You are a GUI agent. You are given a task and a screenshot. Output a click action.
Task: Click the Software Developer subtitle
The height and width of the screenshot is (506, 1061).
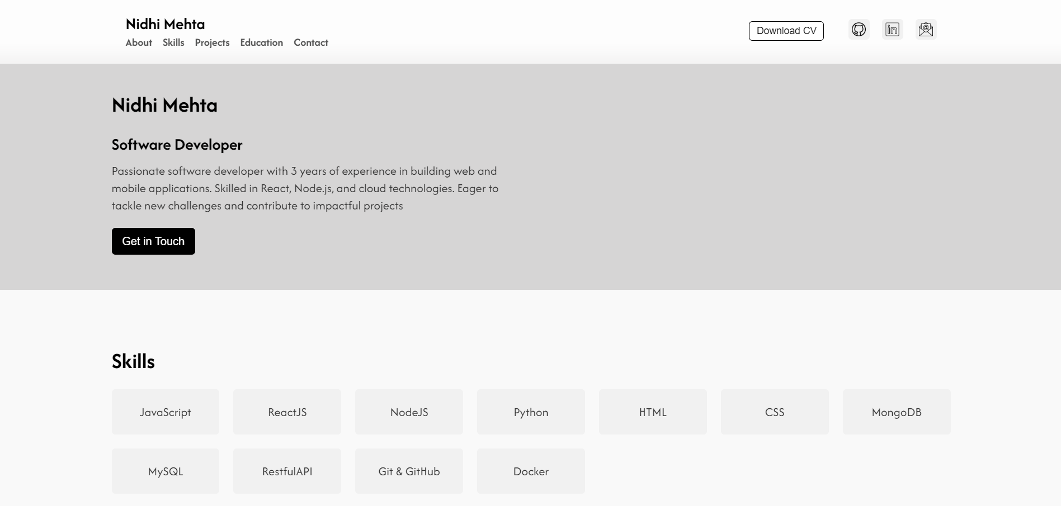177,145
